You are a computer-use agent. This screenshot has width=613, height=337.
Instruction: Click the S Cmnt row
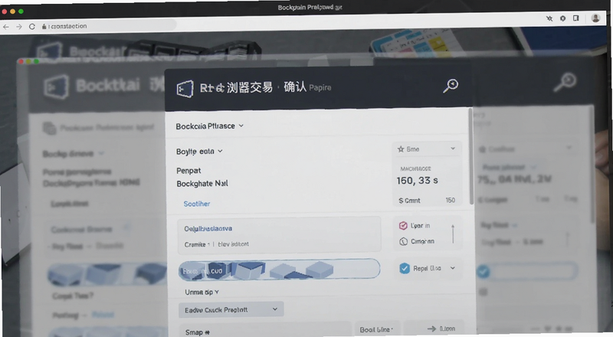[427, 200]
